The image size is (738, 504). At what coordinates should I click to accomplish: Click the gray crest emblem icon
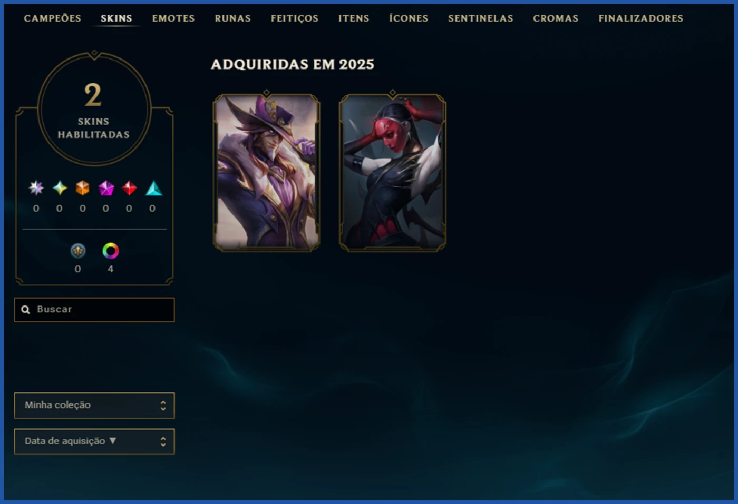(x=78, y=251)
